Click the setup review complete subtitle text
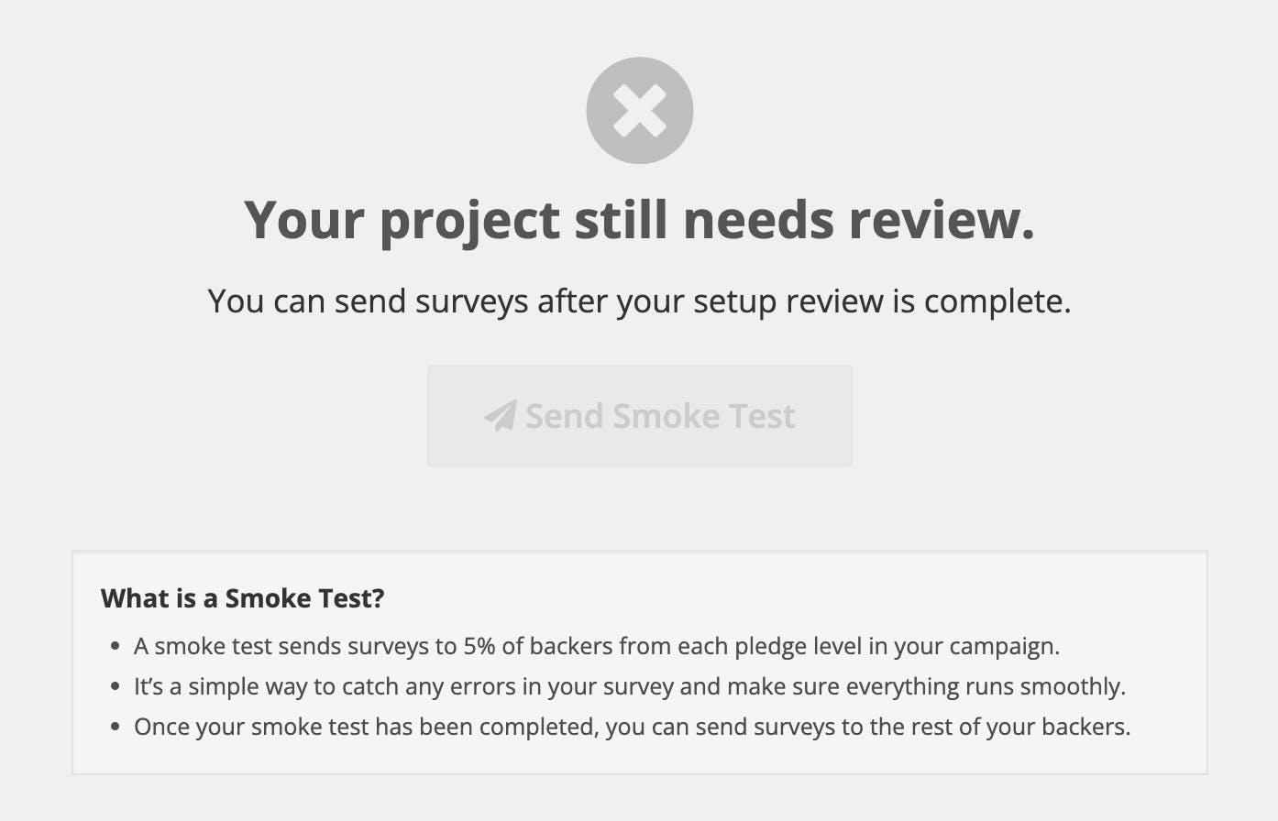The width and height of the screenshot is (1278, 821). [639, 301]
